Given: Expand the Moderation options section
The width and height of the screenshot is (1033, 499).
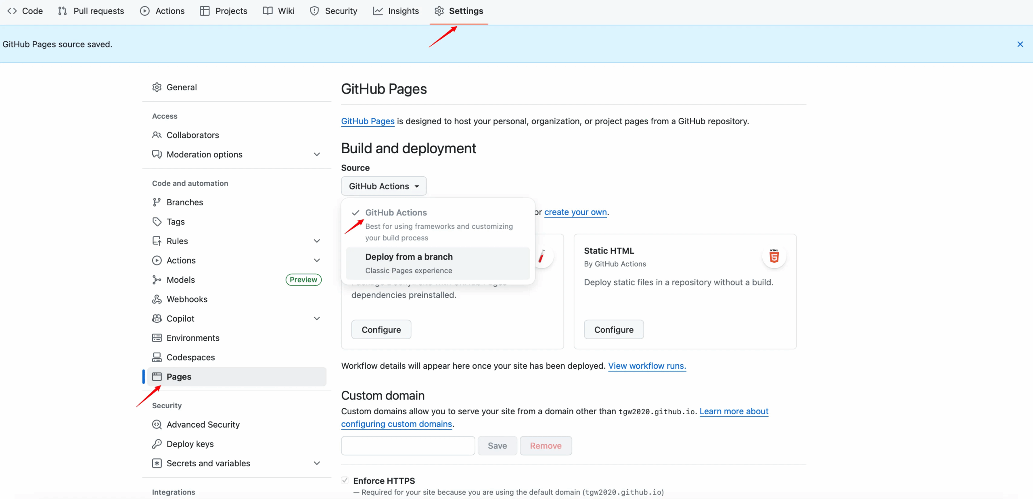Looking at the screenshot, I should coord(317,155).
